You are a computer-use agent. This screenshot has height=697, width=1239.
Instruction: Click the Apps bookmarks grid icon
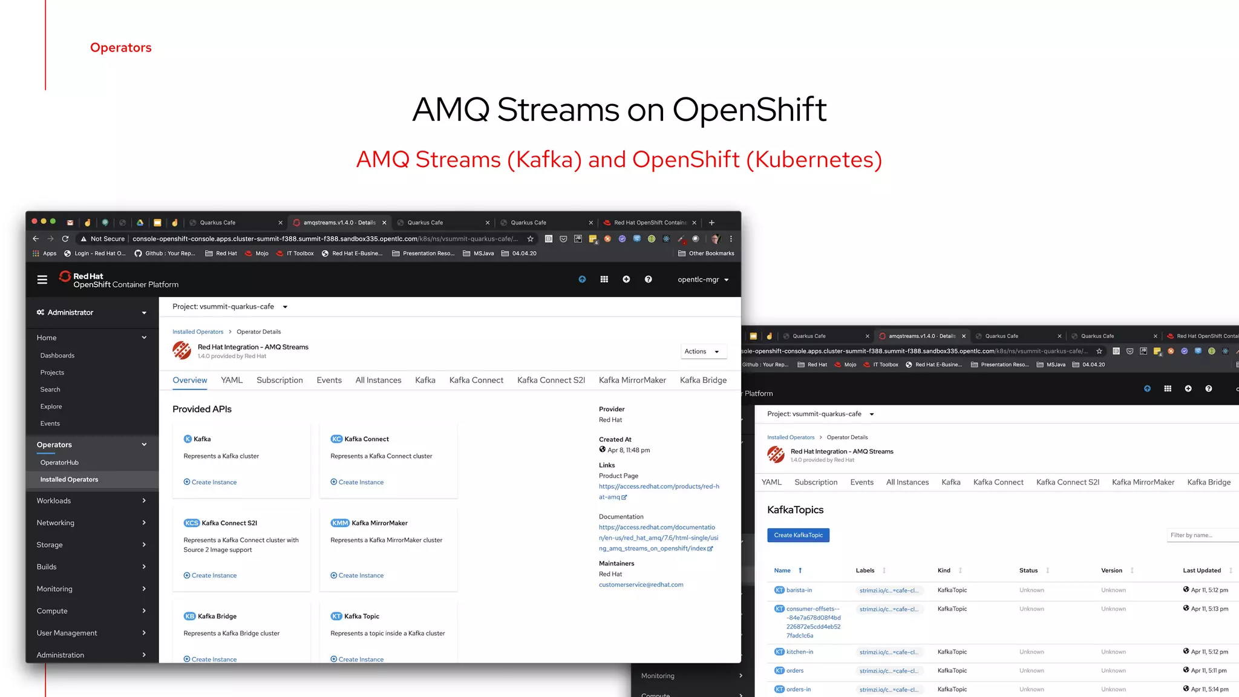(36, 254)
